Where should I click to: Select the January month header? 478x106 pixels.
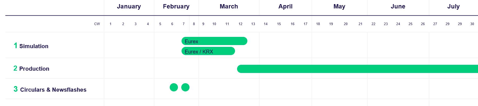[129, 7]
